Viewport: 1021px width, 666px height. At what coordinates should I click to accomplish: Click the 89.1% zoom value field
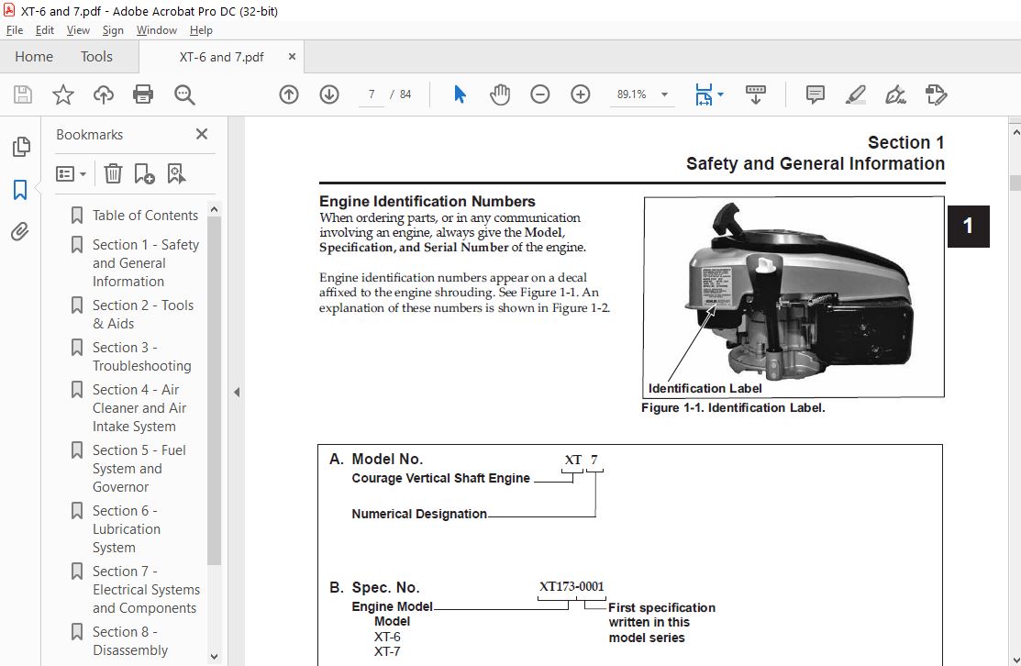point(632,94)
